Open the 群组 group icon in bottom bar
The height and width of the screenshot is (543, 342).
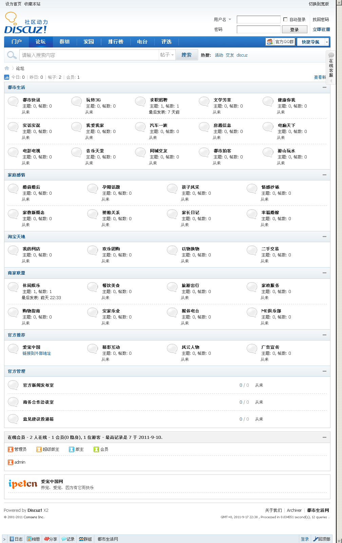(81, 539)
